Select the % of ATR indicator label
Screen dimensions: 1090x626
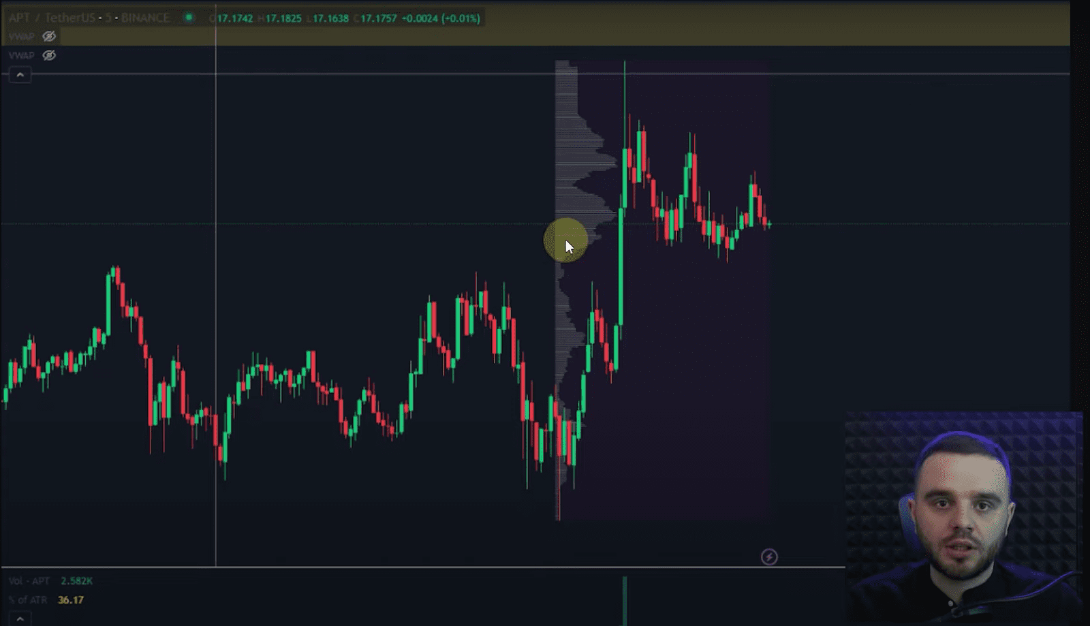pyautogui.click(x=28, y=600)
